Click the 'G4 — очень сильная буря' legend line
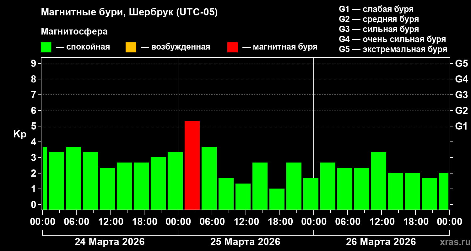The width and height of the screenshot is (471, 251). coord(392,39)
